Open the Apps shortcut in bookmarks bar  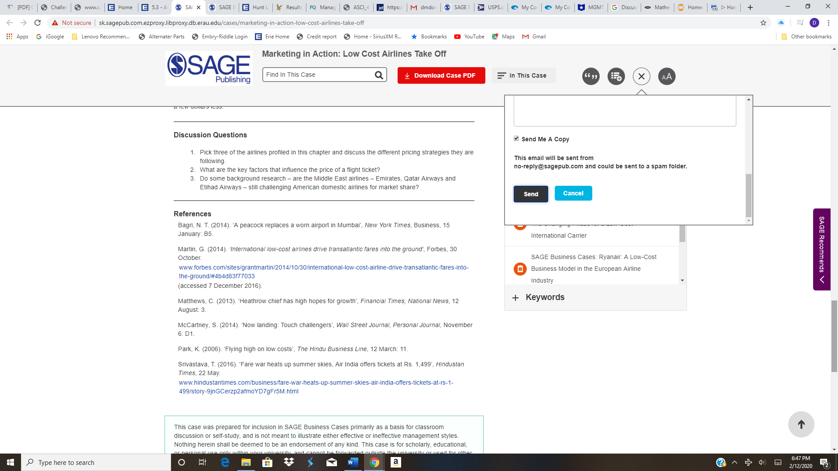pyautogui.click(x=17, y=37)
